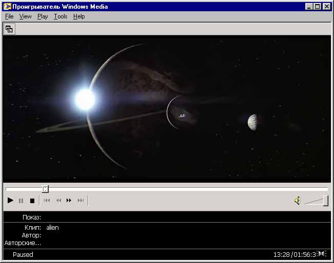
Task: Open the View menu
Action: coord(25,16)
